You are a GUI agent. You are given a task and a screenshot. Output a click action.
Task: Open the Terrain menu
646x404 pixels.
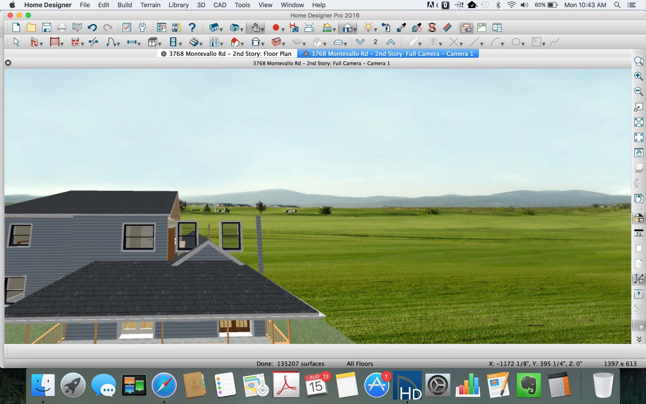tap(150, 5)
